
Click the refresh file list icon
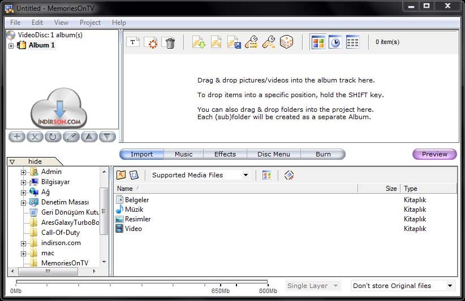click(134, 175)
